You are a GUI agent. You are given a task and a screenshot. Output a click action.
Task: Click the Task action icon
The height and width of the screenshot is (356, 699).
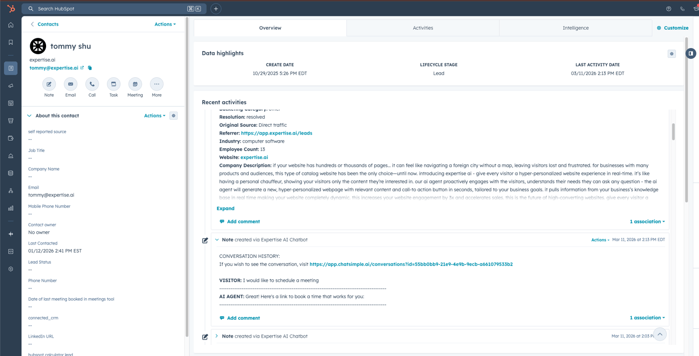click(x=114, y=84)
